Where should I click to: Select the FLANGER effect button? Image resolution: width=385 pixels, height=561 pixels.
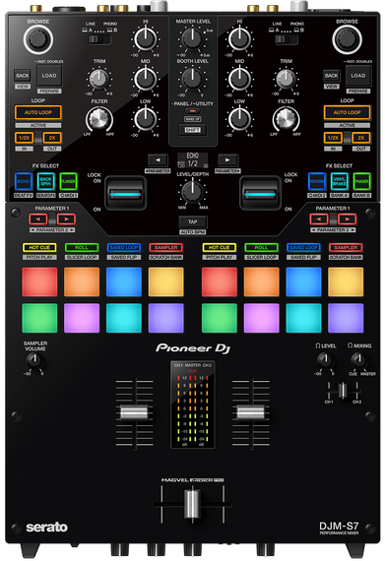pos(68,182)
